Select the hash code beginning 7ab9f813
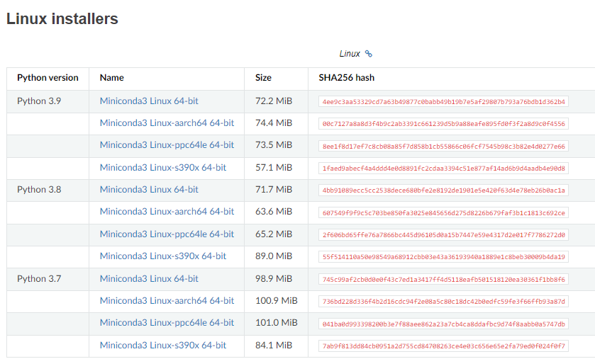Image resolution: width=595 pixels, height=359 pixels. click(x=444, y=346)
